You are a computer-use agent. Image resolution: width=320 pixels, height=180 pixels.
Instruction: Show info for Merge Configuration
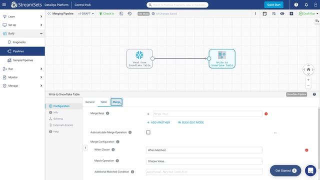coord(118,142)
